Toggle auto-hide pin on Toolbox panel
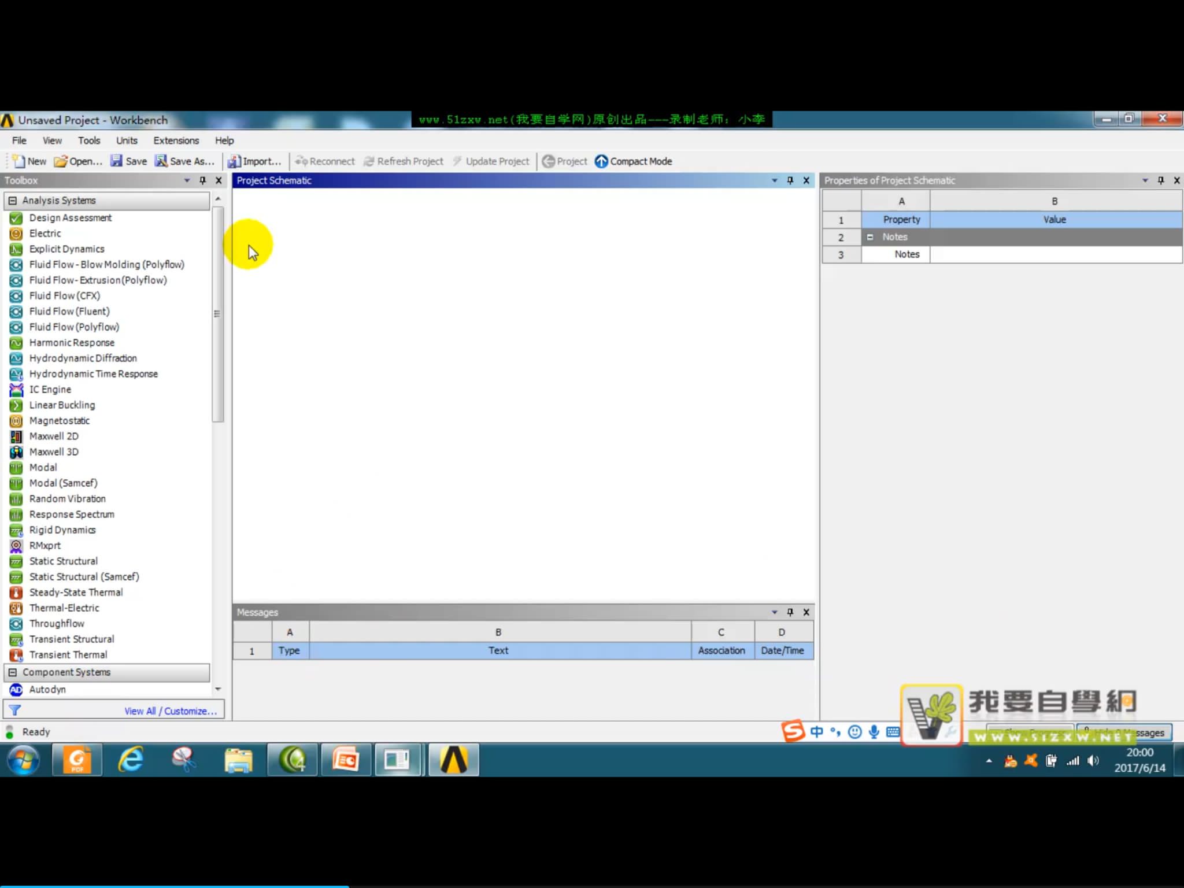1184x888 pixels. tap(202, 180)
